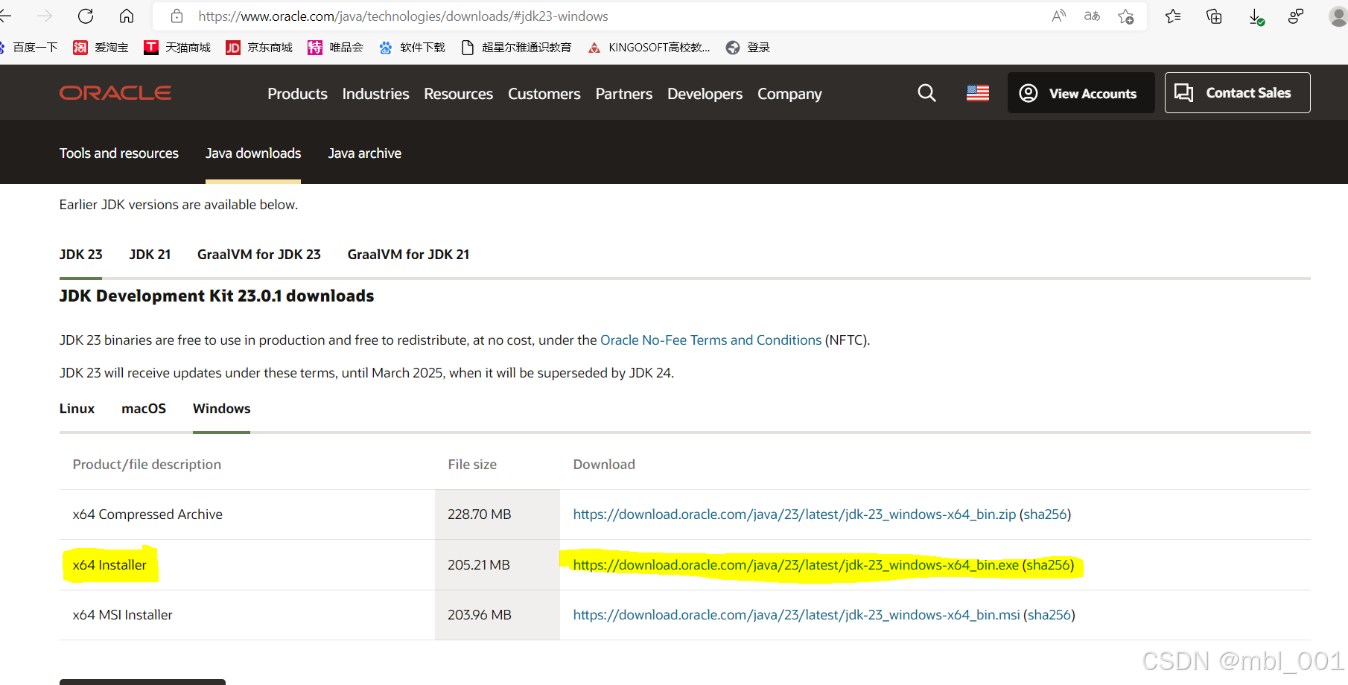Go to browser home page icon

coord(127,16)
